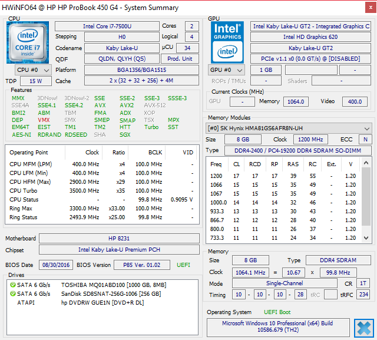
Task: Click the memory multiplier 10.67 field
Action: (x=293, y=272)
